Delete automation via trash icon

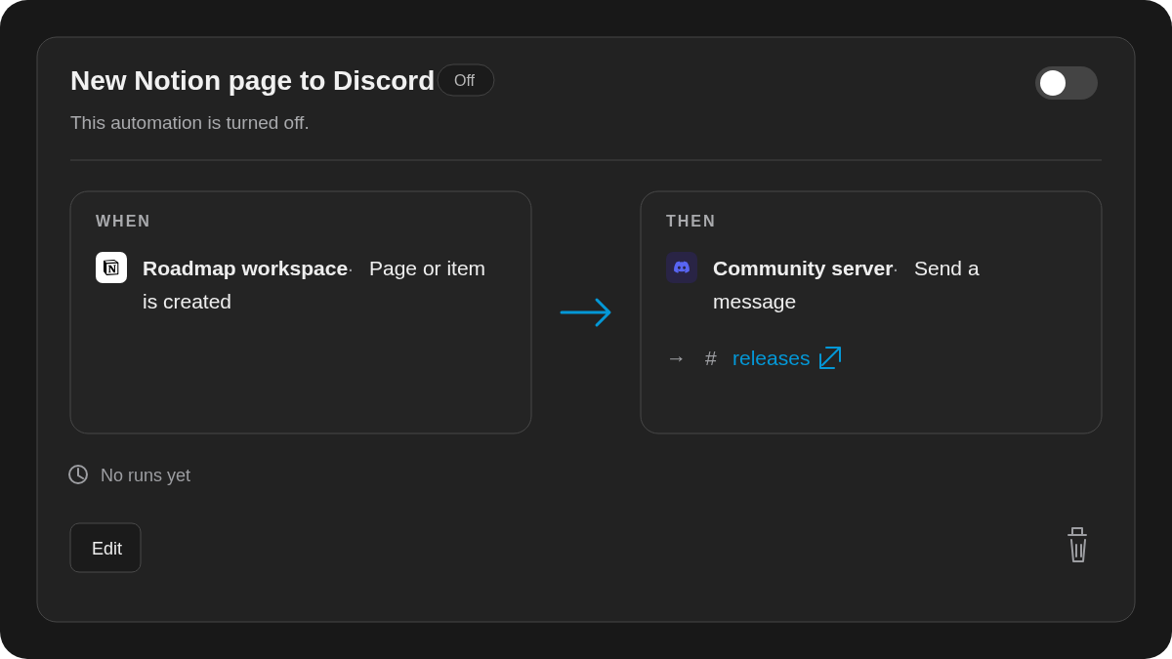(1077, 545)
